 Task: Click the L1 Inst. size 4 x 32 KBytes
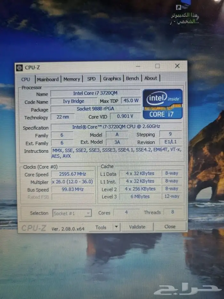[140, 181]
